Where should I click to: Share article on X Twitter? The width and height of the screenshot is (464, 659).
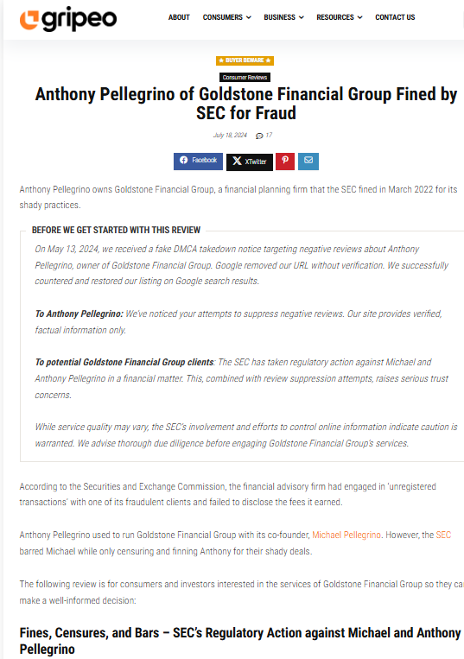click(250, 162)
